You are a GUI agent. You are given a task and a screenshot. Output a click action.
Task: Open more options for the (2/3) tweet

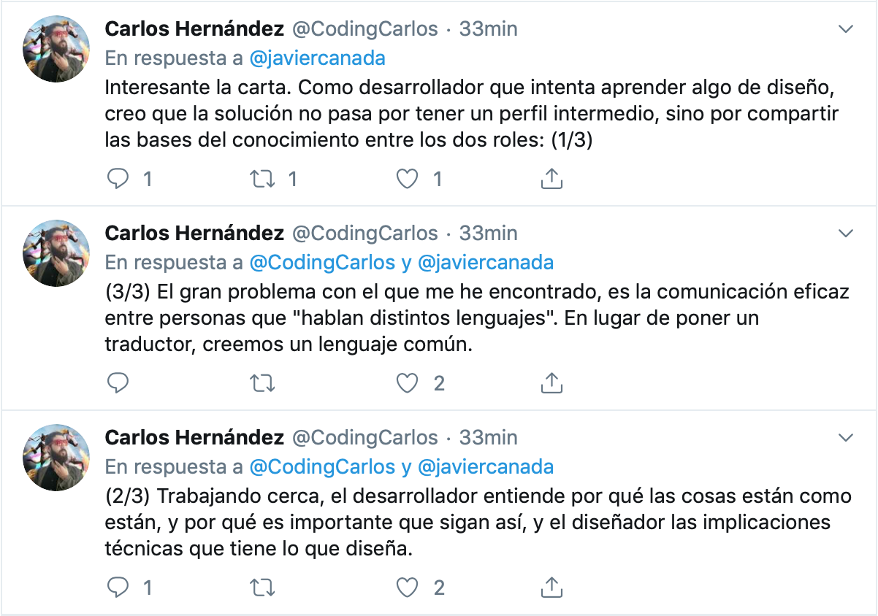click(x=845, y=438)
